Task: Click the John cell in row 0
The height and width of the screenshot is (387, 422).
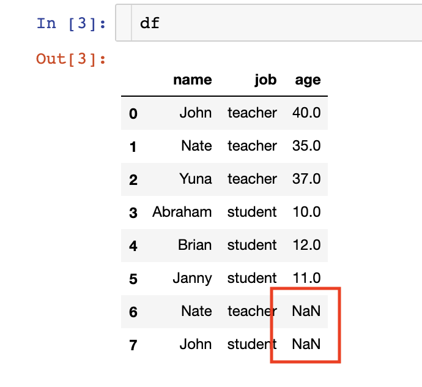Action: (x=196, y=113)
